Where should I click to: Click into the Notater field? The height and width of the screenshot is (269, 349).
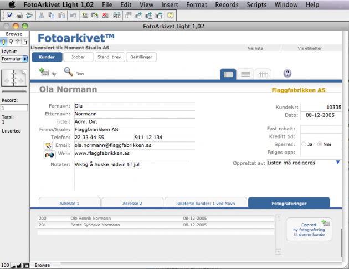click(x=132, y=175)
